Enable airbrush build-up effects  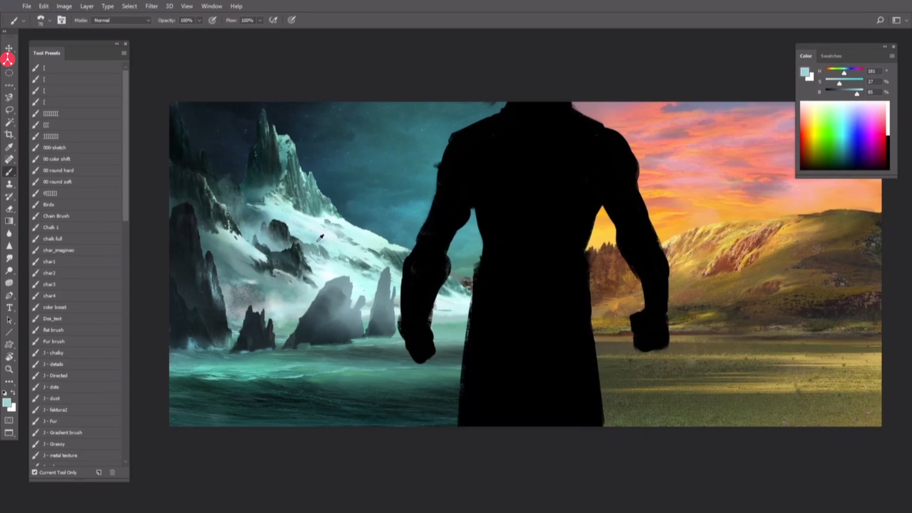point(273,20)
